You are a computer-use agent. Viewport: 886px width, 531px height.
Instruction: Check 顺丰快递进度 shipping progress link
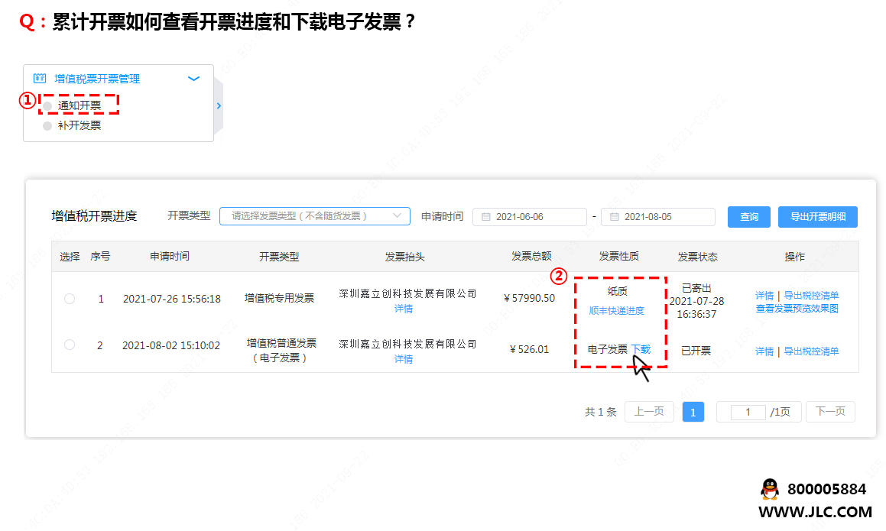point(616,311)
